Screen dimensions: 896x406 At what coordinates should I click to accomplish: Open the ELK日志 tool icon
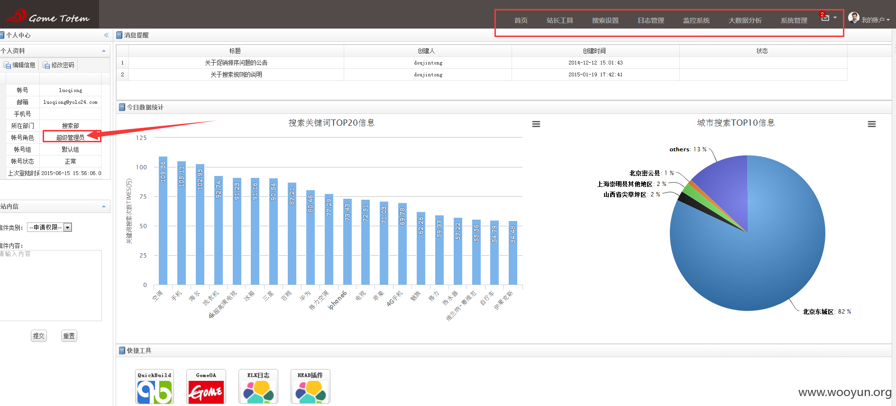(258, 387)
